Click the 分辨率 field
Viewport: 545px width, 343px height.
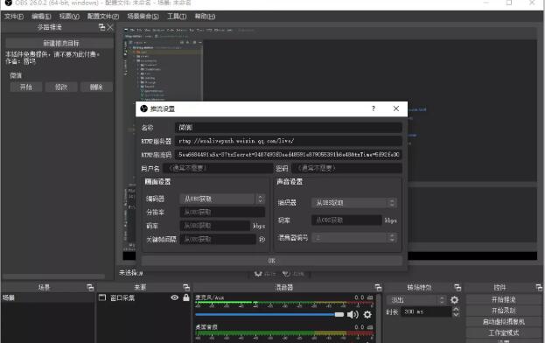222,212
